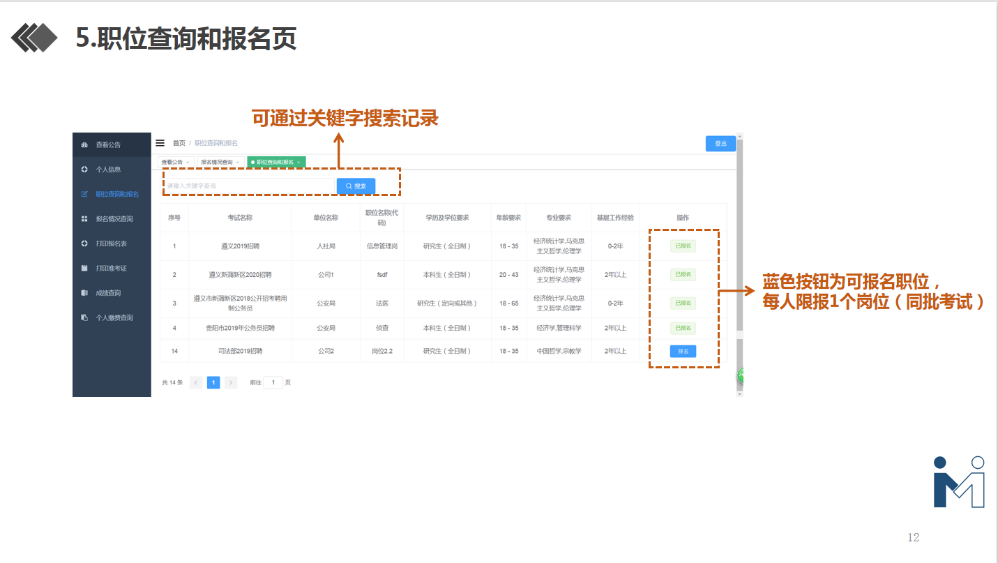Click the 查看公告 sidebar icon

[x=84, y=145]
